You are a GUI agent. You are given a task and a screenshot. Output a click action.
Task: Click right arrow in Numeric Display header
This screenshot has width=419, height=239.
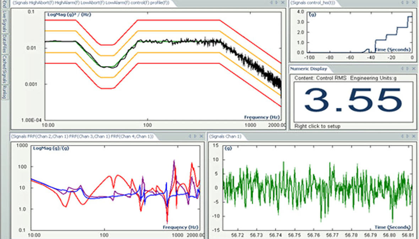(x=408, y=69)
